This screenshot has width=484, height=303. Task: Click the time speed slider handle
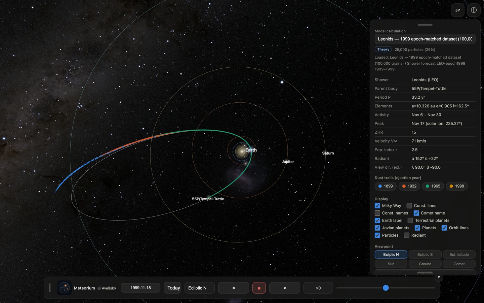(386, 288)
